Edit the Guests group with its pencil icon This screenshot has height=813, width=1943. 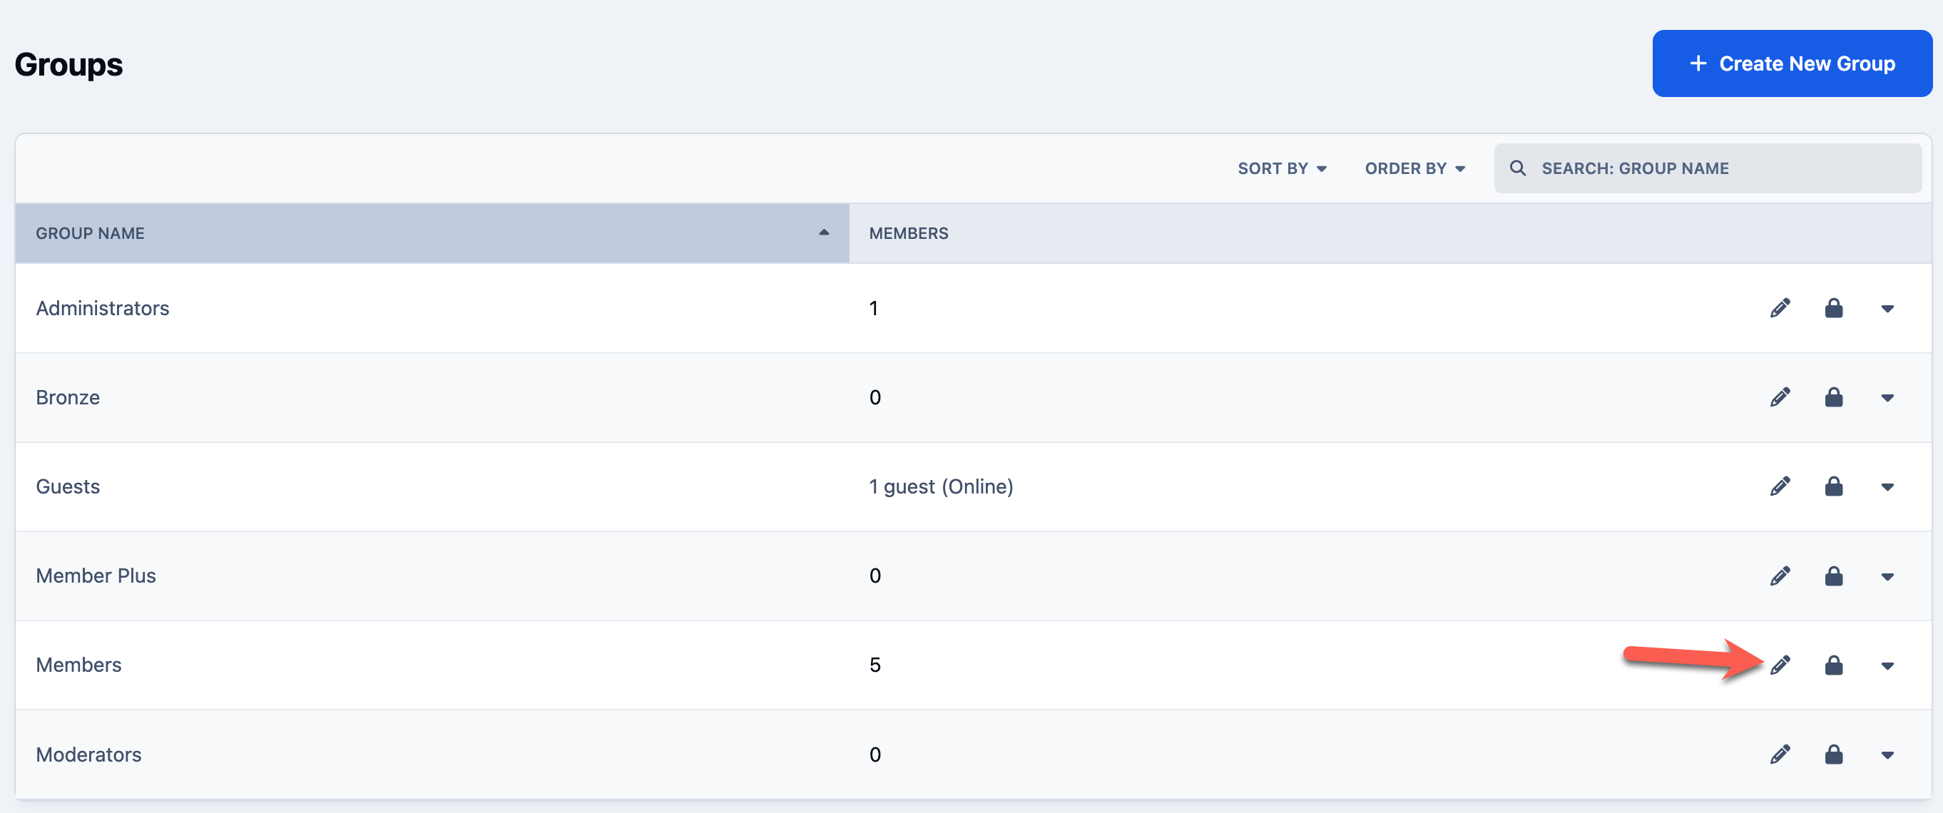pyautogui.click(x=1780, y=486)
